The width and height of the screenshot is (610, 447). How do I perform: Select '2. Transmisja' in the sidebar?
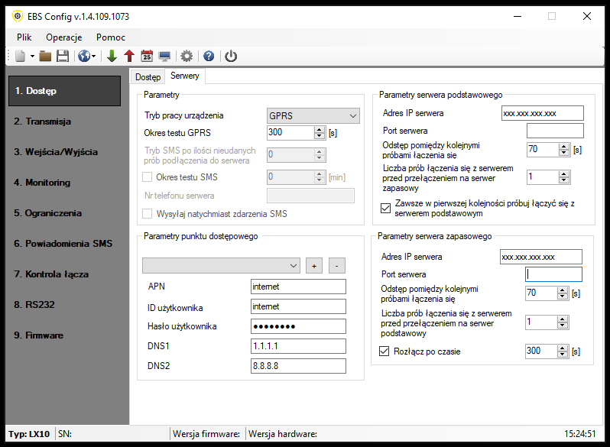[x=43, y=121]
